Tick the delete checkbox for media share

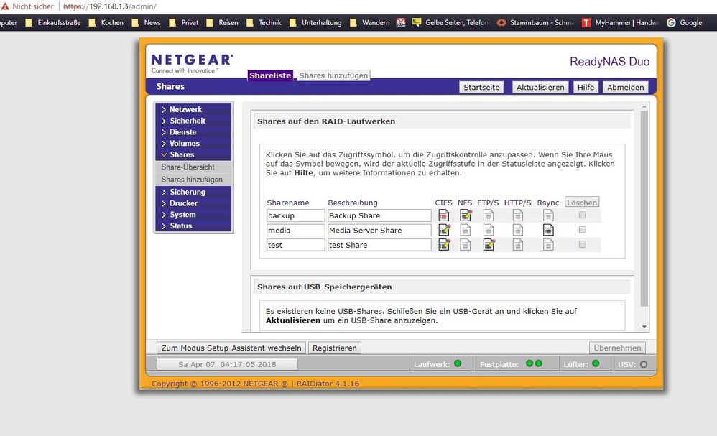tap(582, 229)
